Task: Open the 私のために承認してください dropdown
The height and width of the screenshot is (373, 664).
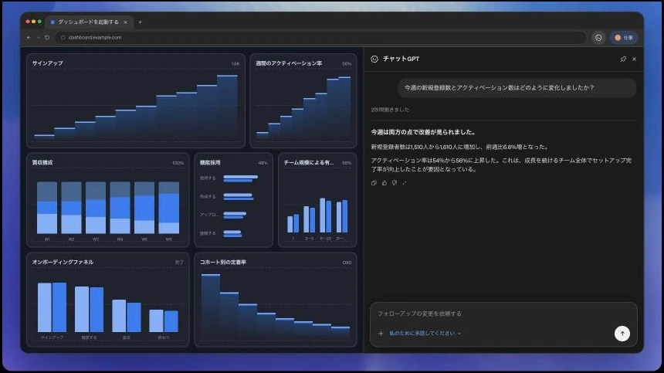Action: point(425,333)
